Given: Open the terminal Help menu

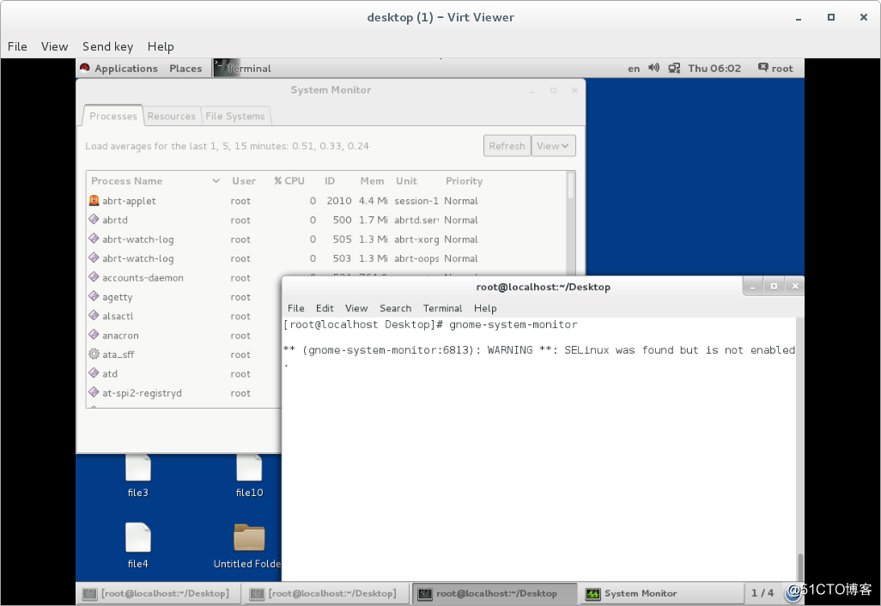Looking at the screenshot, I should click(x=485, y=308).
